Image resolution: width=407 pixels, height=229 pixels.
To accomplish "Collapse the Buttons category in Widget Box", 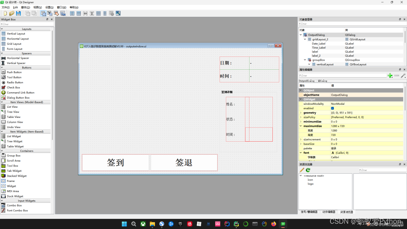I will click(x=2, y=67).
